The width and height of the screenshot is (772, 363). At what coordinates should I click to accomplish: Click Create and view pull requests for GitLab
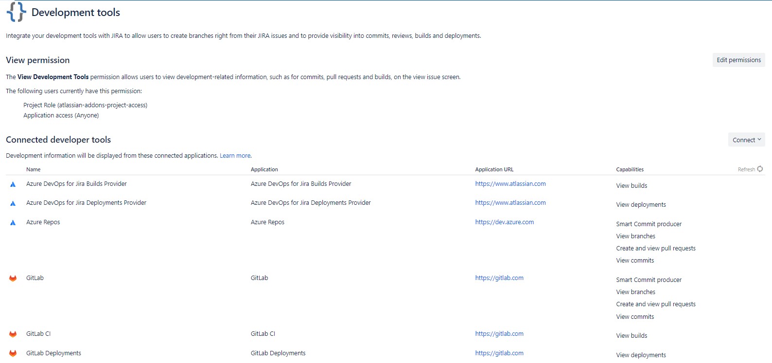click(656, 304)
